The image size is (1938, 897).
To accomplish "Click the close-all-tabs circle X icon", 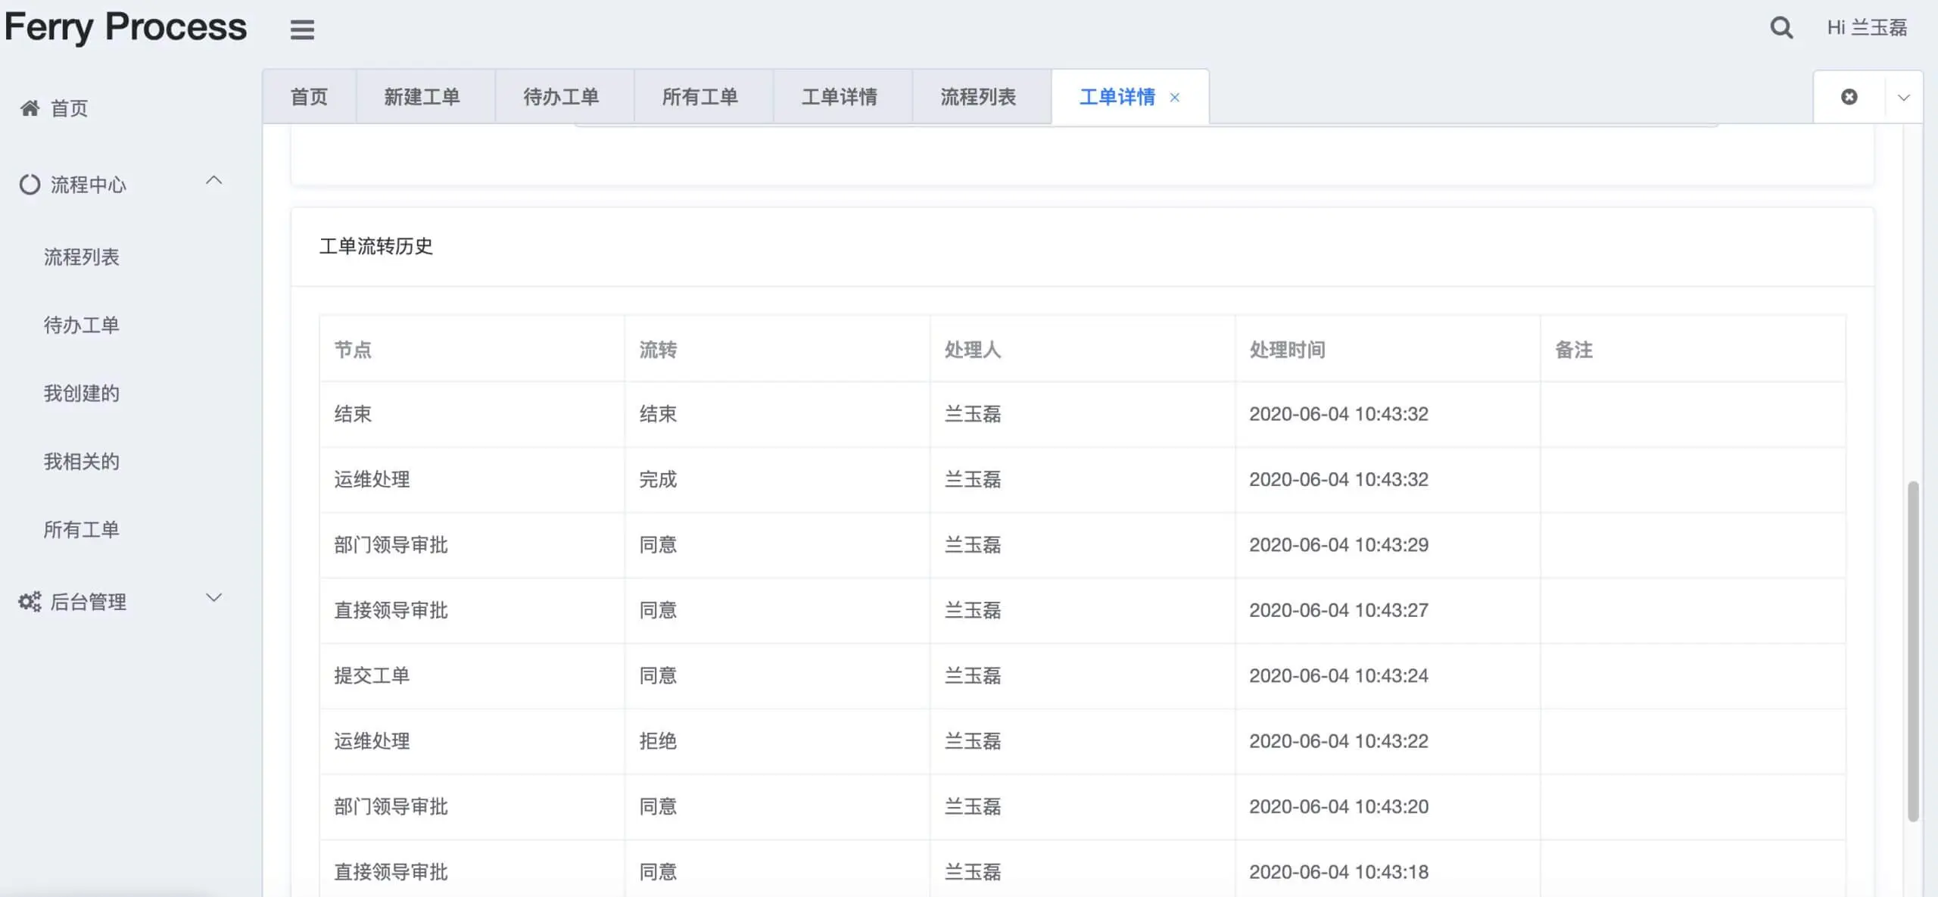I will 1849,97.
